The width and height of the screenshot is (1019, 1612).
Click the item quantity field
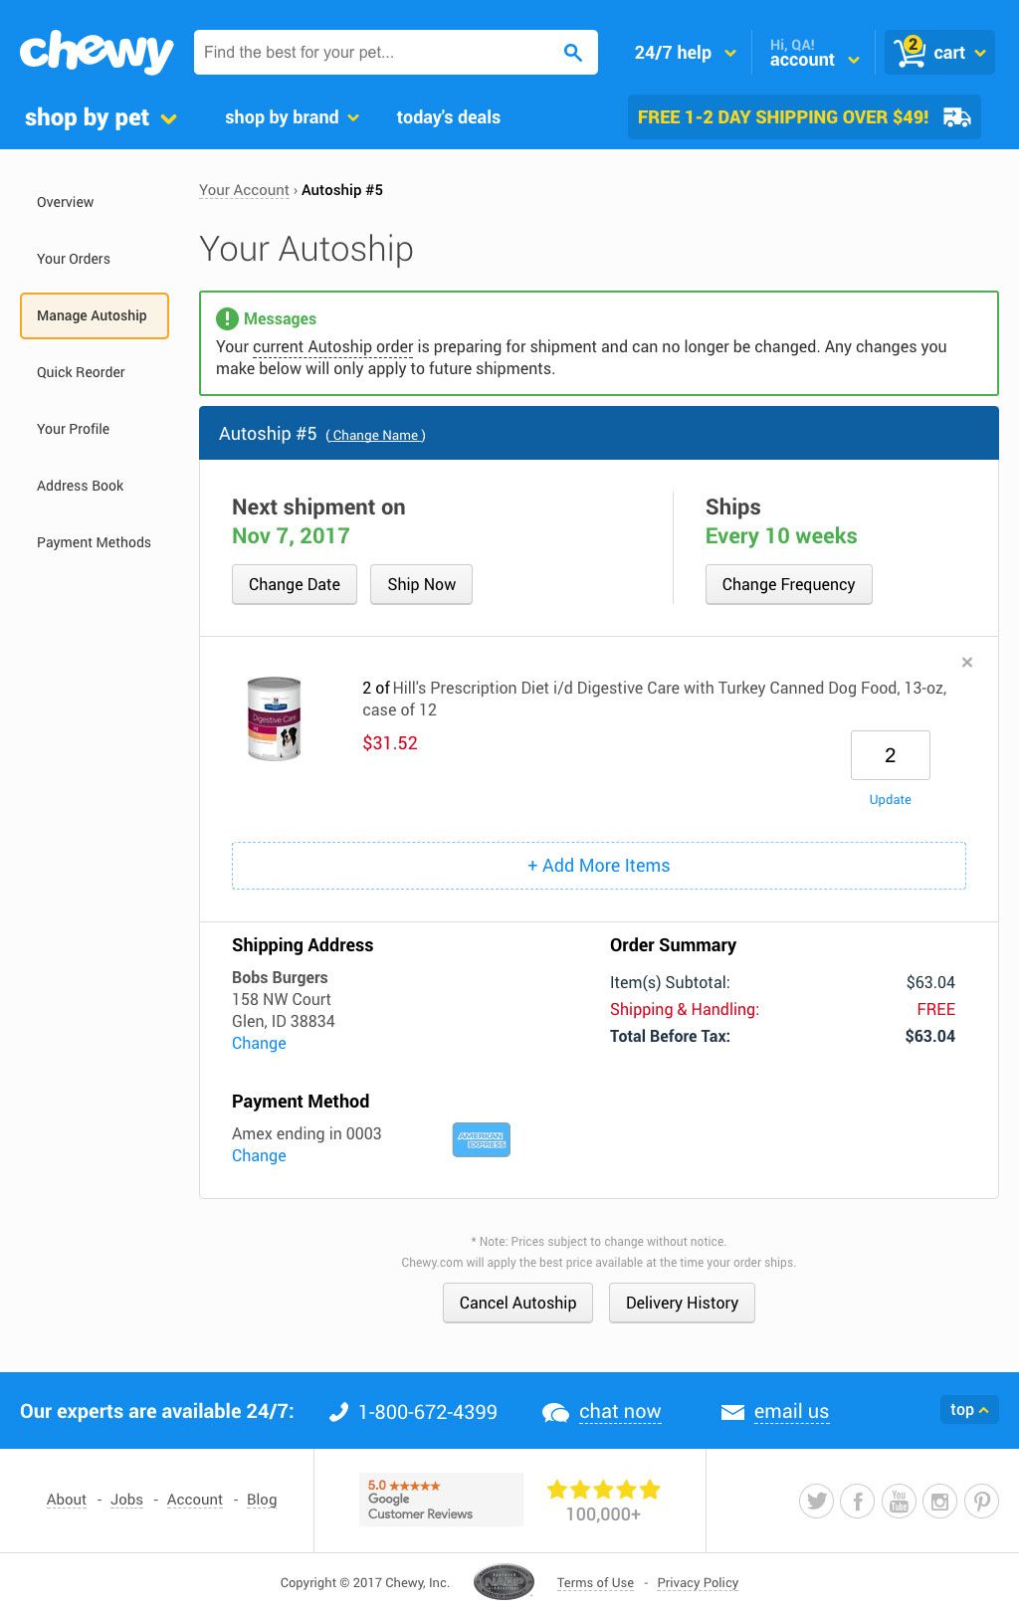(891, 755)
